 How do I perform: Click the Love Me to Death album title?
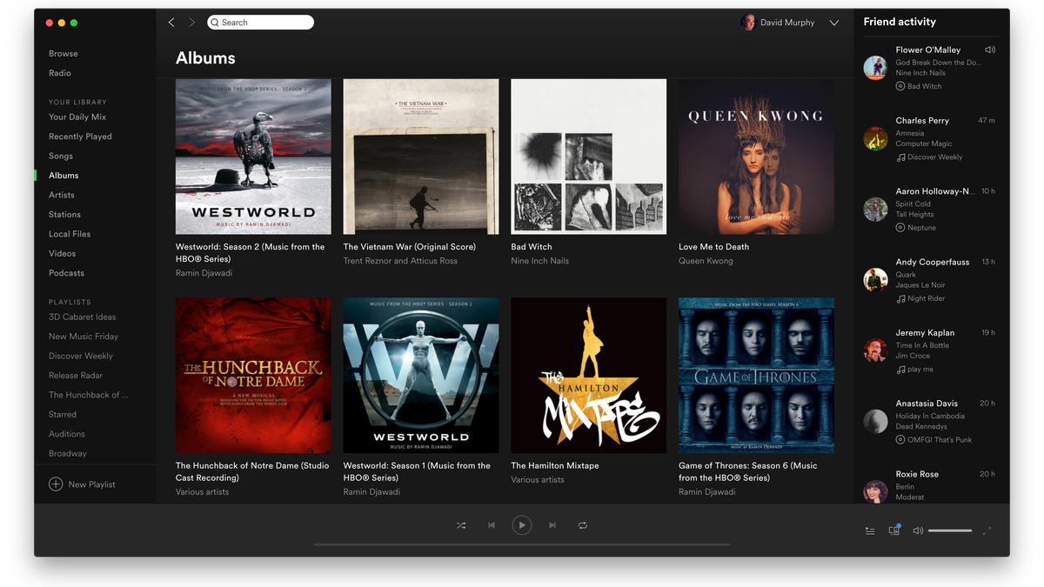pos(713,247)
